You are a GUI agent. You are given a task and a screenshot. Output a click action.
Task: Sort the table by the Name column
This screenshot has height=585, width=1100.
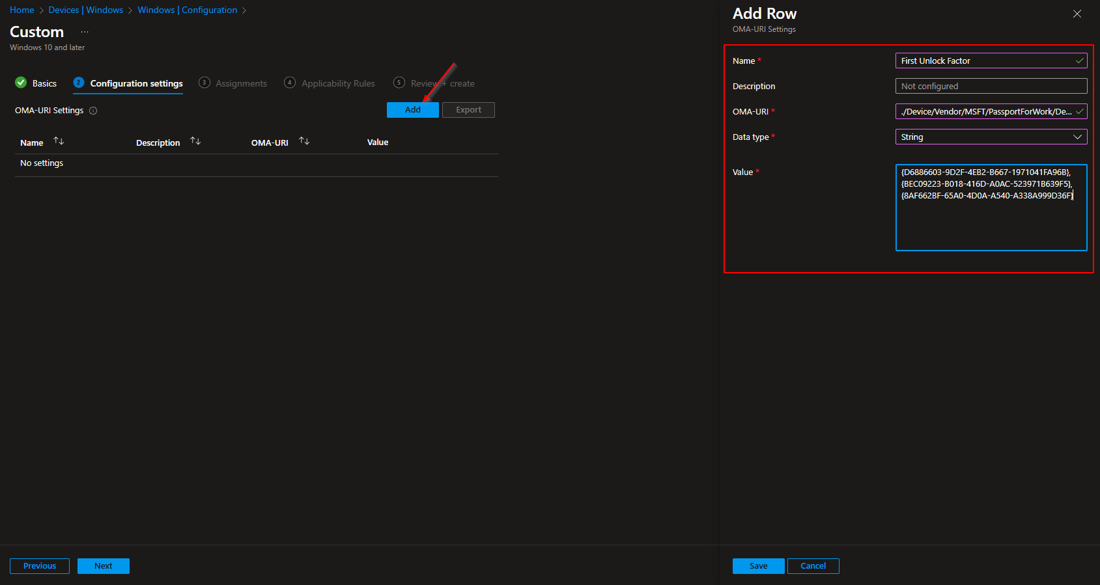(59, 141)
